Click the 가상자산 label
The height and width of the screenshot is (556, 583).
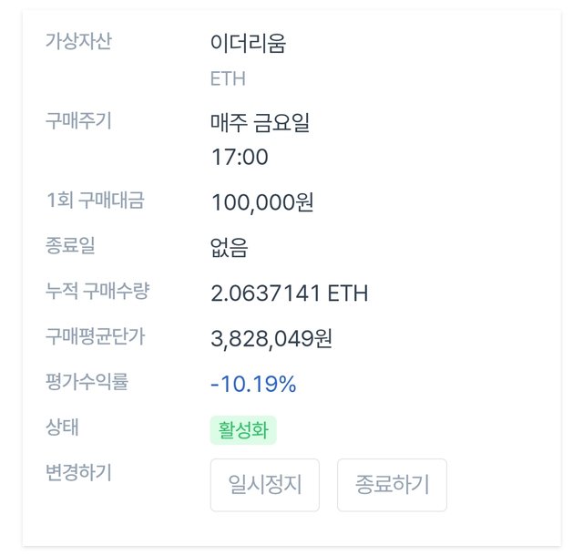pos(78,41)
